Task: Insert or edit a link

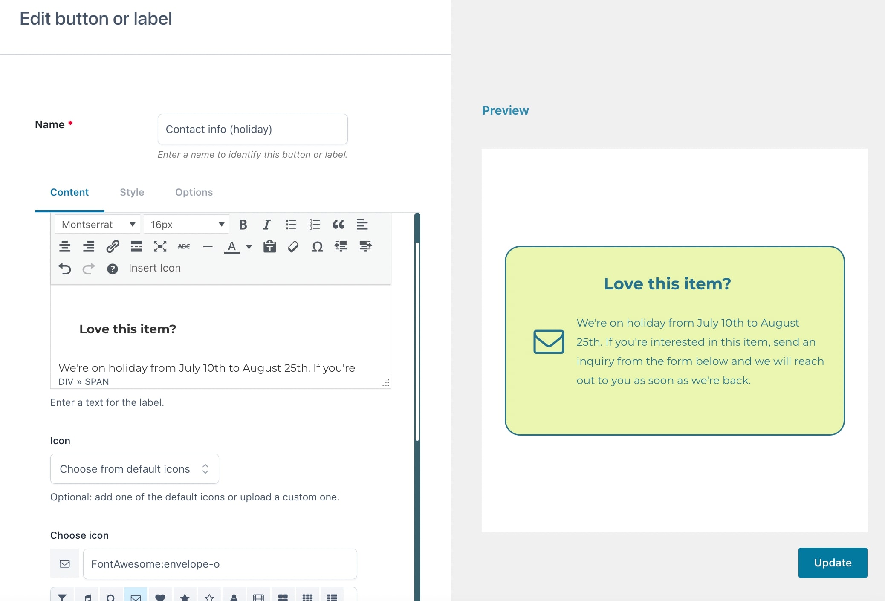Action: pyautogui.click(x=113, y=246)
